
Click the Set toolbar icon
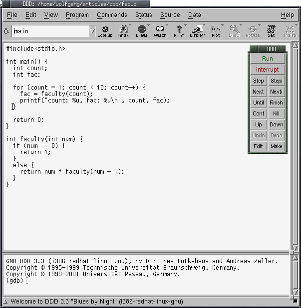coord(271,31)
